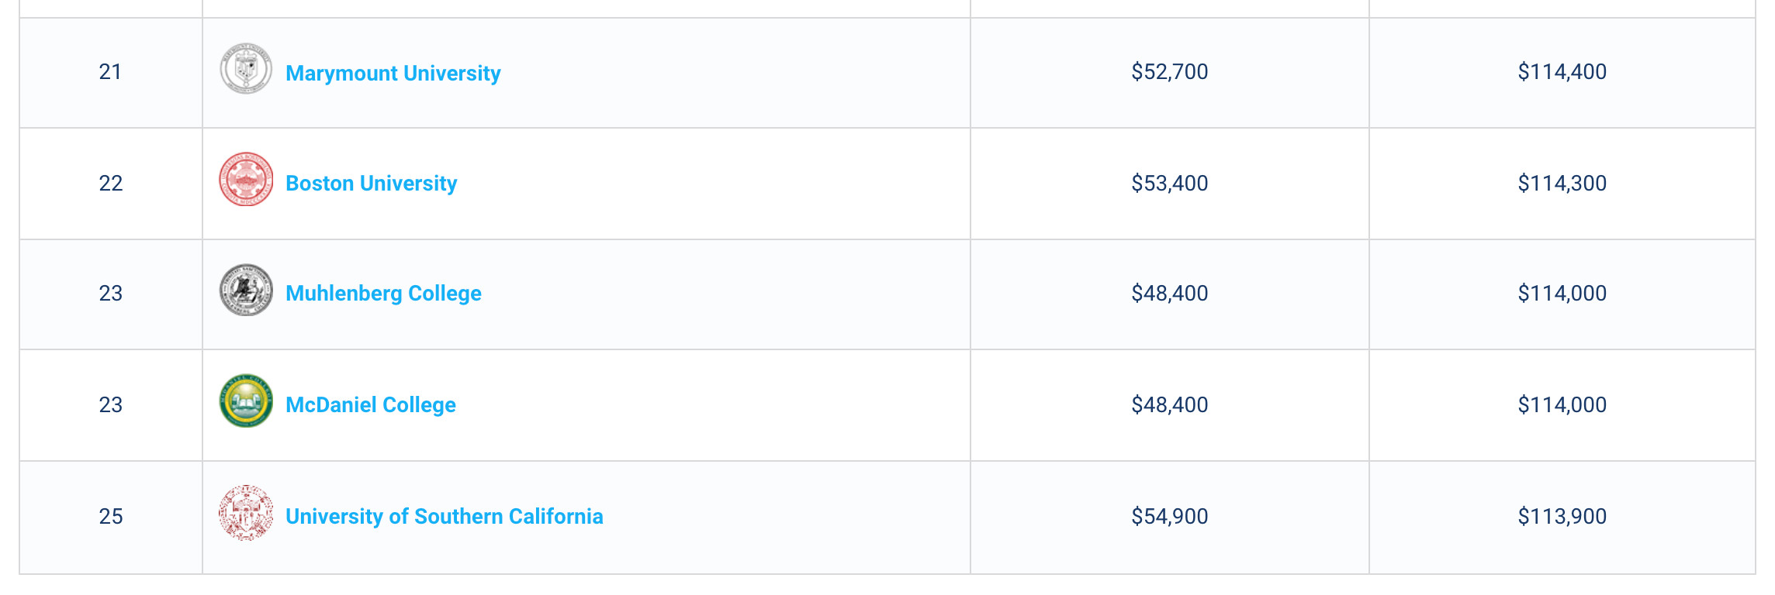Open the University of Southern California link
Image resolution: width=1775 pixels, height=595 pixels.
445,516
